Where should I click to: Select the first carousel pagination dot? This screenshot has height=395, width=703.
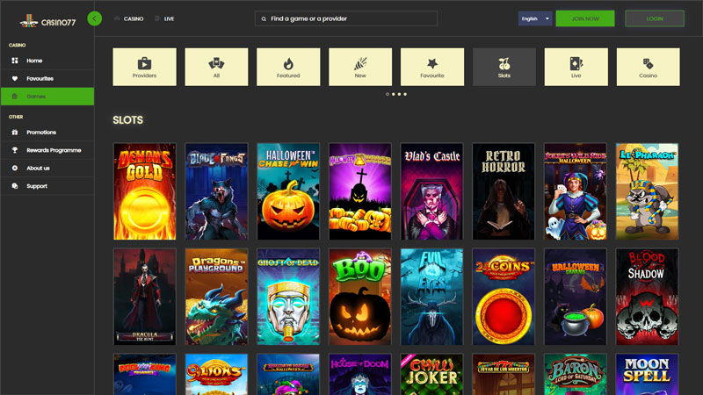(x=388, y=94)
